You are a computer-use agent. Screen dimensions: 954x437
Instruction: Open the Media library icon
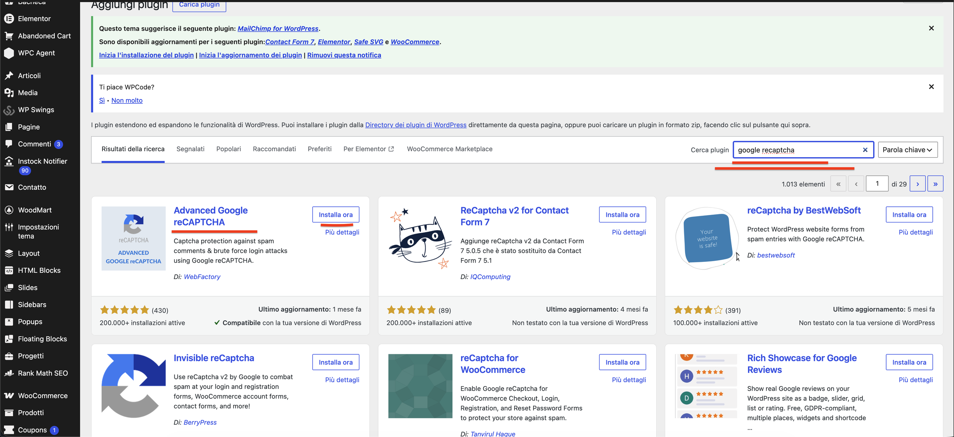(9, 92)
